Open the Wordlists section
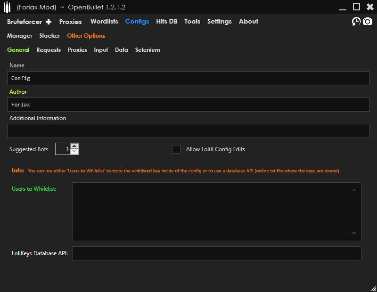This screenshot has width=377, height=292. tap(104, 21)
